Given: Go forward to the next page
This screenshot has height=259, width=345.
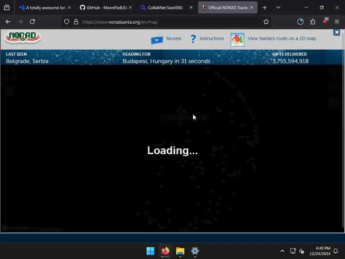Looking at the screenshot, I should 20,22.
